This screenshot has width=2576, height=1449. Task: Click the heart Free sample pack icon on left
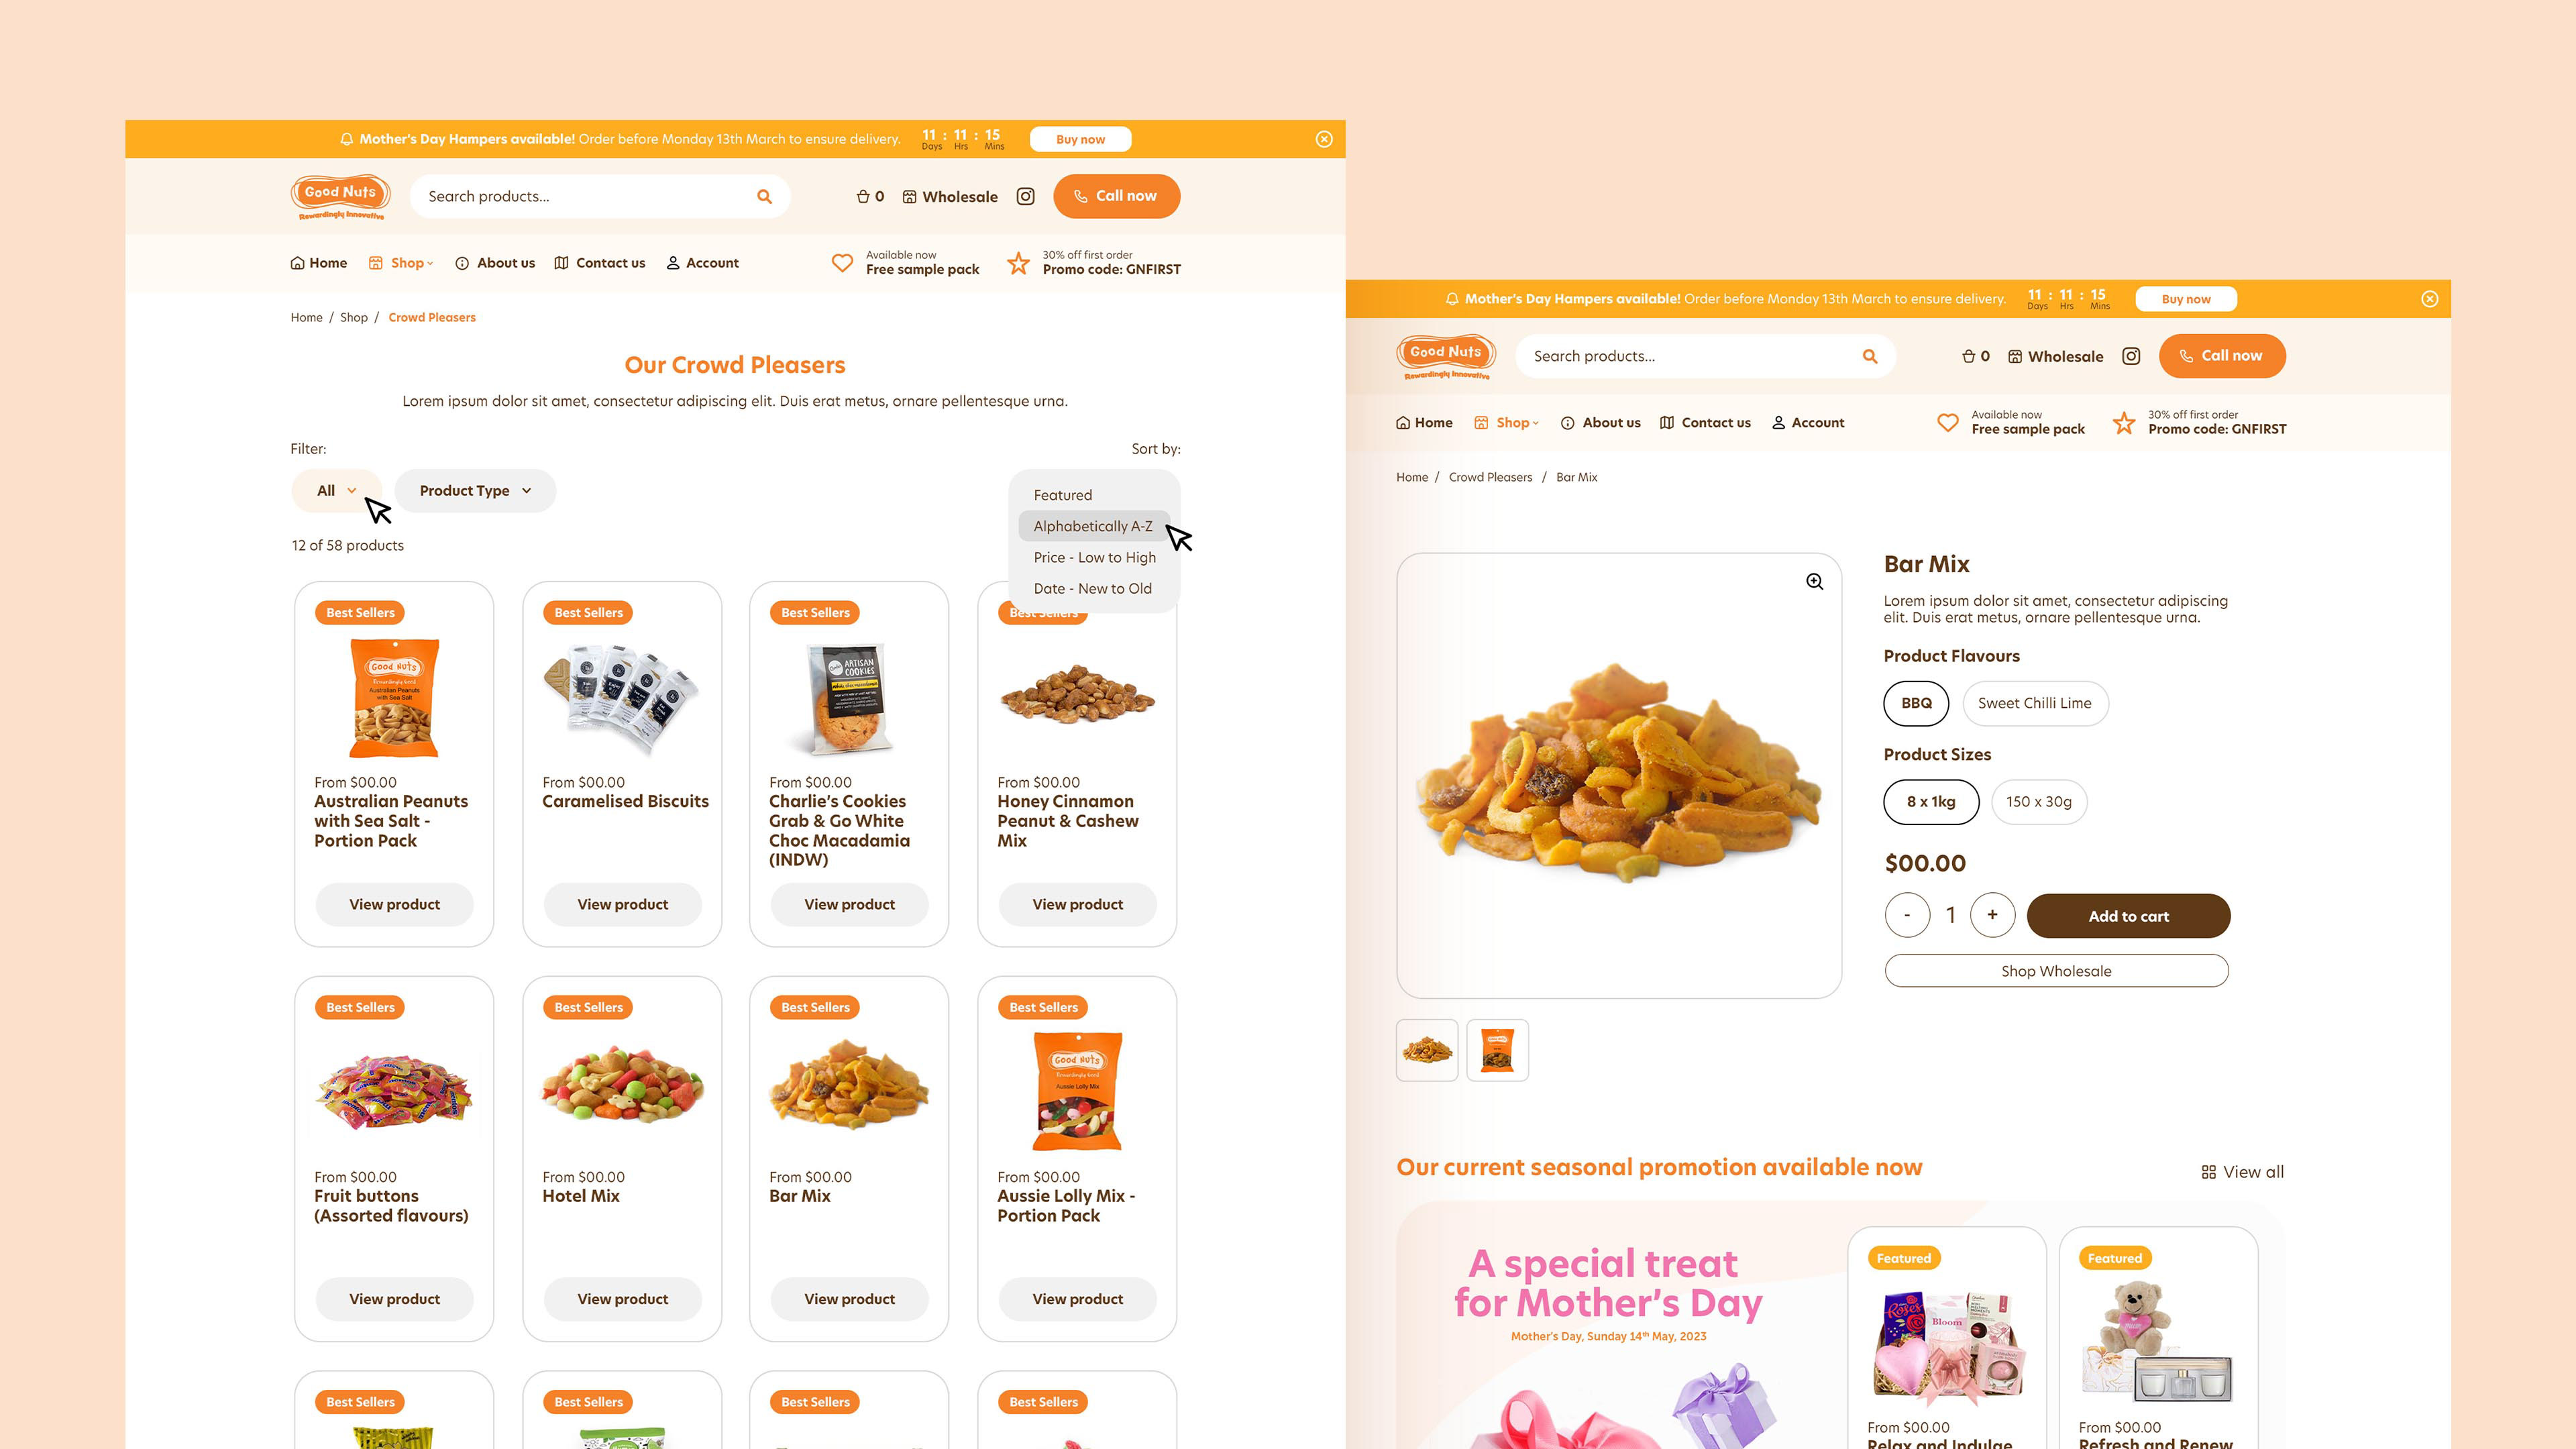pos(842,263)
